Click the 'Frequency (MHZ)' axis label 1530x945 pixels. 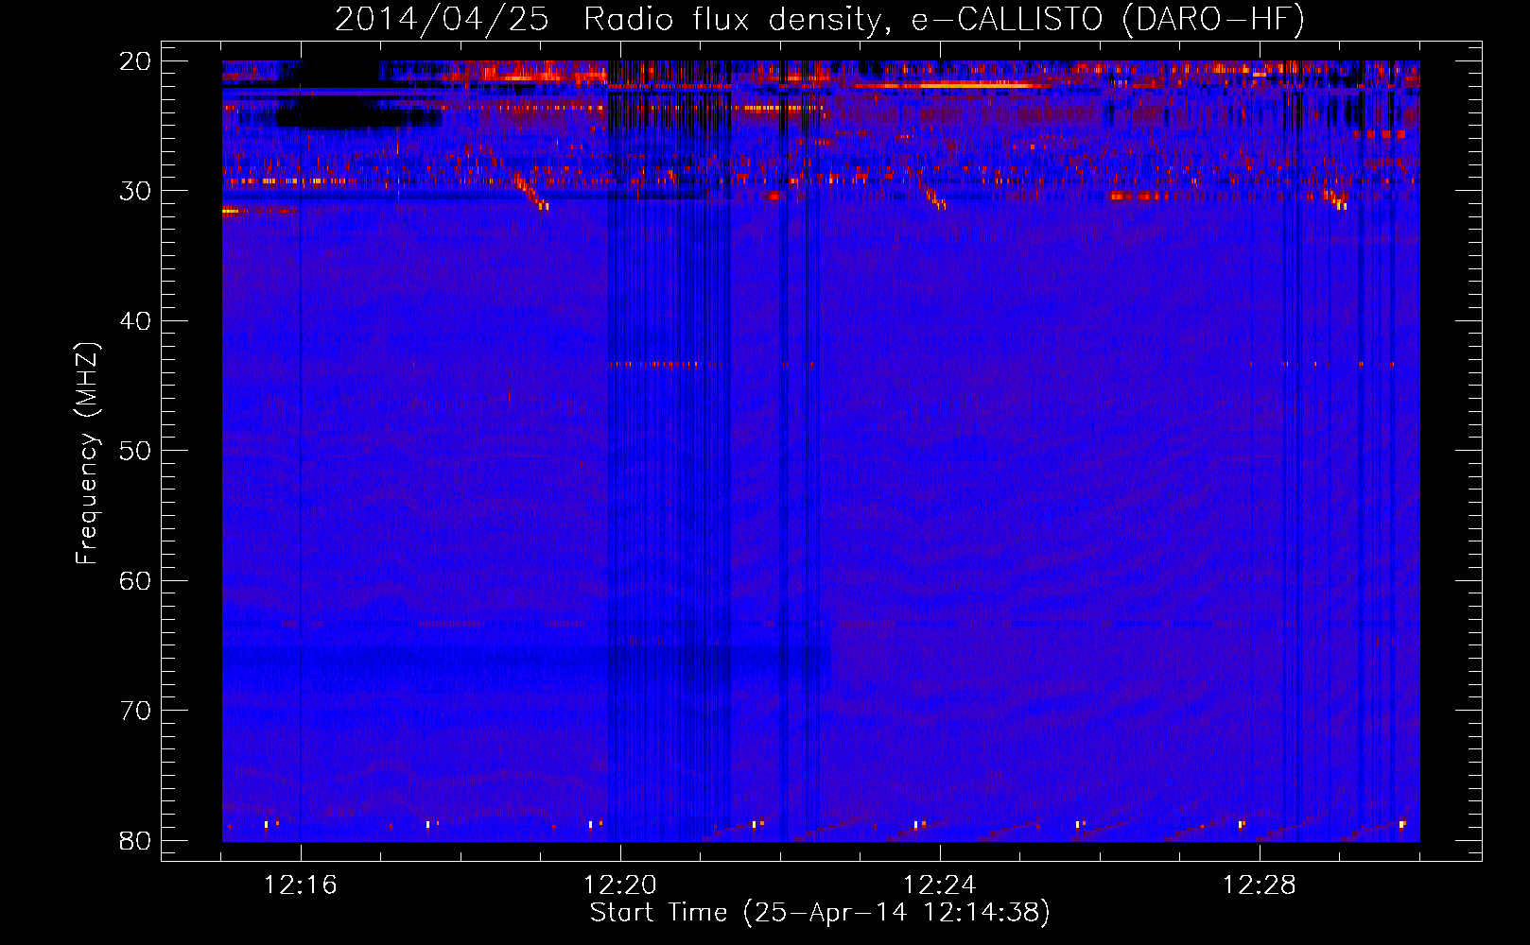(86, 454)
